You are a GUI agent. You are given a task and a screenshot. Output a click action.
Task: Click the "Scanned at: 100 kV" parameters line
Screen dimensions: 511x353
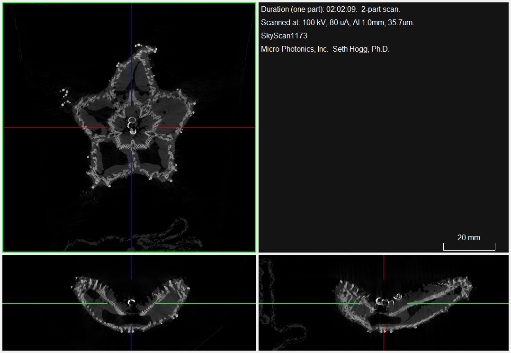click(337, 23)
